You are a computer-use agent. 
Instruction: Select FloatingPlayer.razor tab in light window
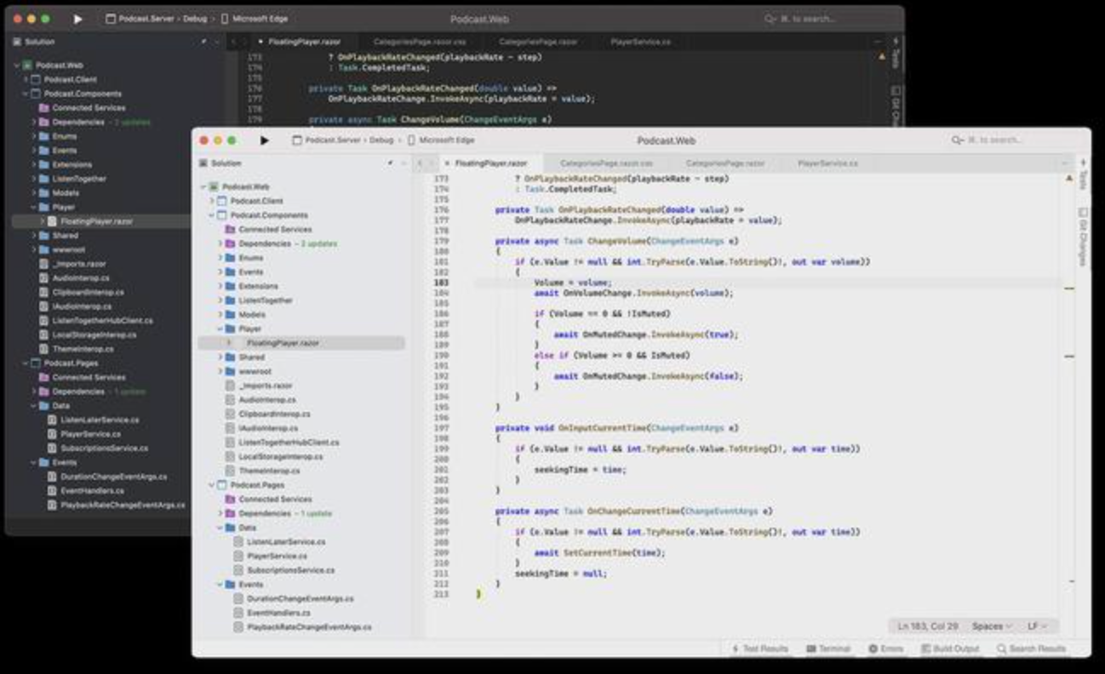coord(491,163)
